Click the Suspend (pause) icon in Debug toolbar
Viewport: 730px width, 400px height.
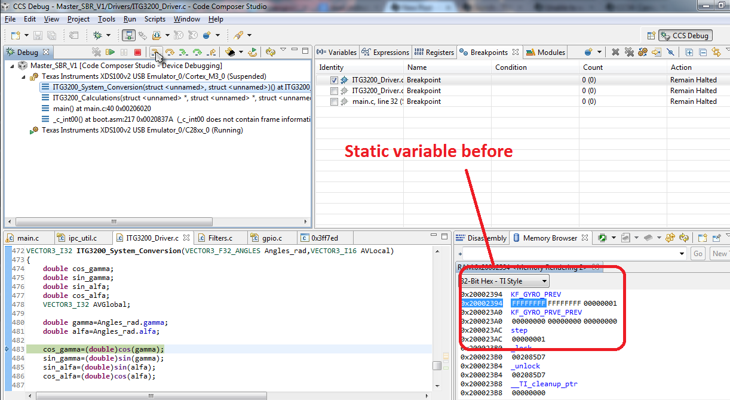click(x=124, y=52)
